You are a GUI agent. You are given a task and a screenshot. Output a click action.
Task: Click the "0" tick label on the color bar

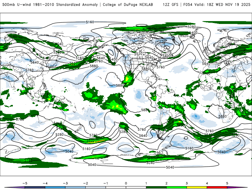pyautogui.click(x=126, y=183)
